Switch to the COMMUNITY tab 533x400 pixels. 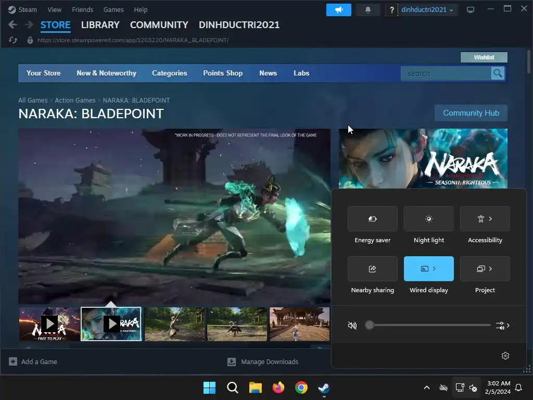coord(159,25)
